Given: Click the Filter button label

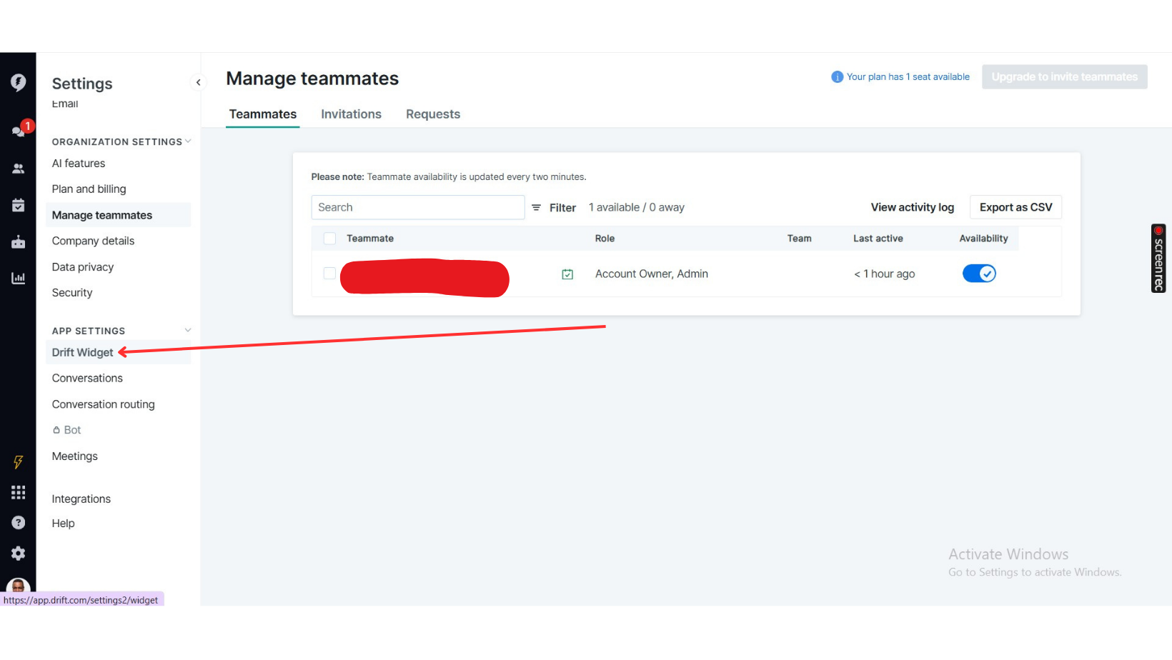Looking at the screenshot, I should point(562,208).
